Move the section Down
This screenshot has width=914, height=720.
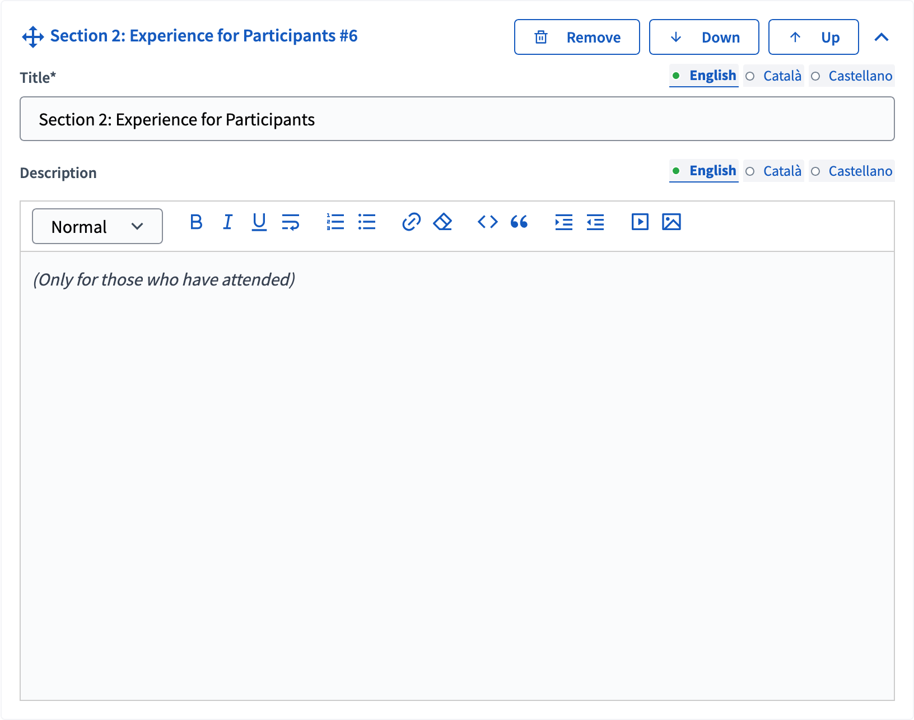tap(704, 37)
